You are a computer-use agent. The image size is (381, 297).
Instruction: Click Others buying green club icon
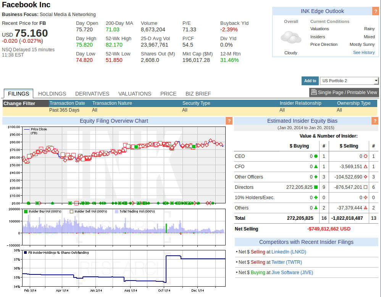pos(316,208)
